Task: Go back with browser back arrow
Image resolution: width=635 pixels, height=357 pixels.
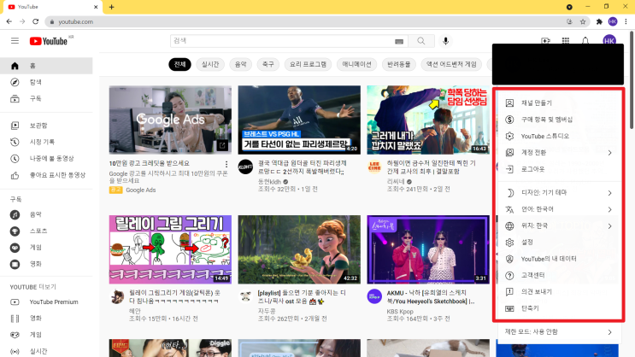Action: (9, 21)
